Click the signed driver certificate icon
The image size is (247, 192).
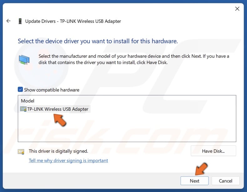(21, 152)
